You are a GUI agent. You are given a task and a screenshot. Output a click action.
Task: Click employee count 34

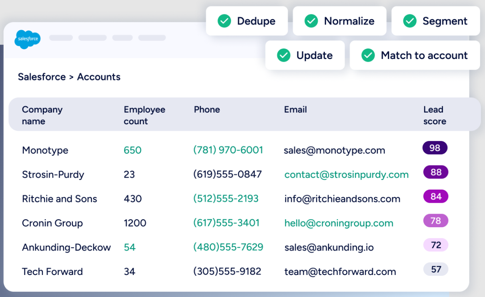[129, 271]
